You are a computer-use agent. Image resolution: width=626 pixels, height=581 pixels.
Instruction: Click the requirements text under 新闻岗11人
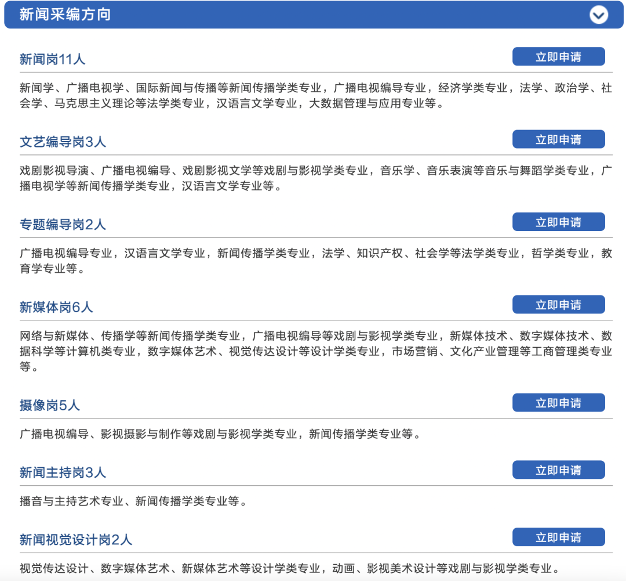313,98
